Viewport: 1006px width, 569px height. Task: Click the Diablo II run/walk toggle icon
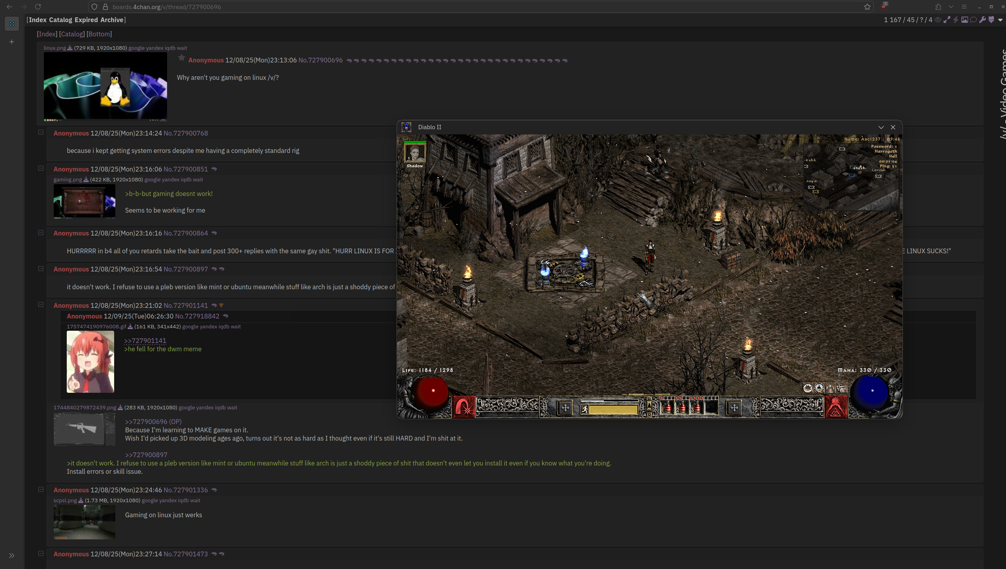click(585, 409)
